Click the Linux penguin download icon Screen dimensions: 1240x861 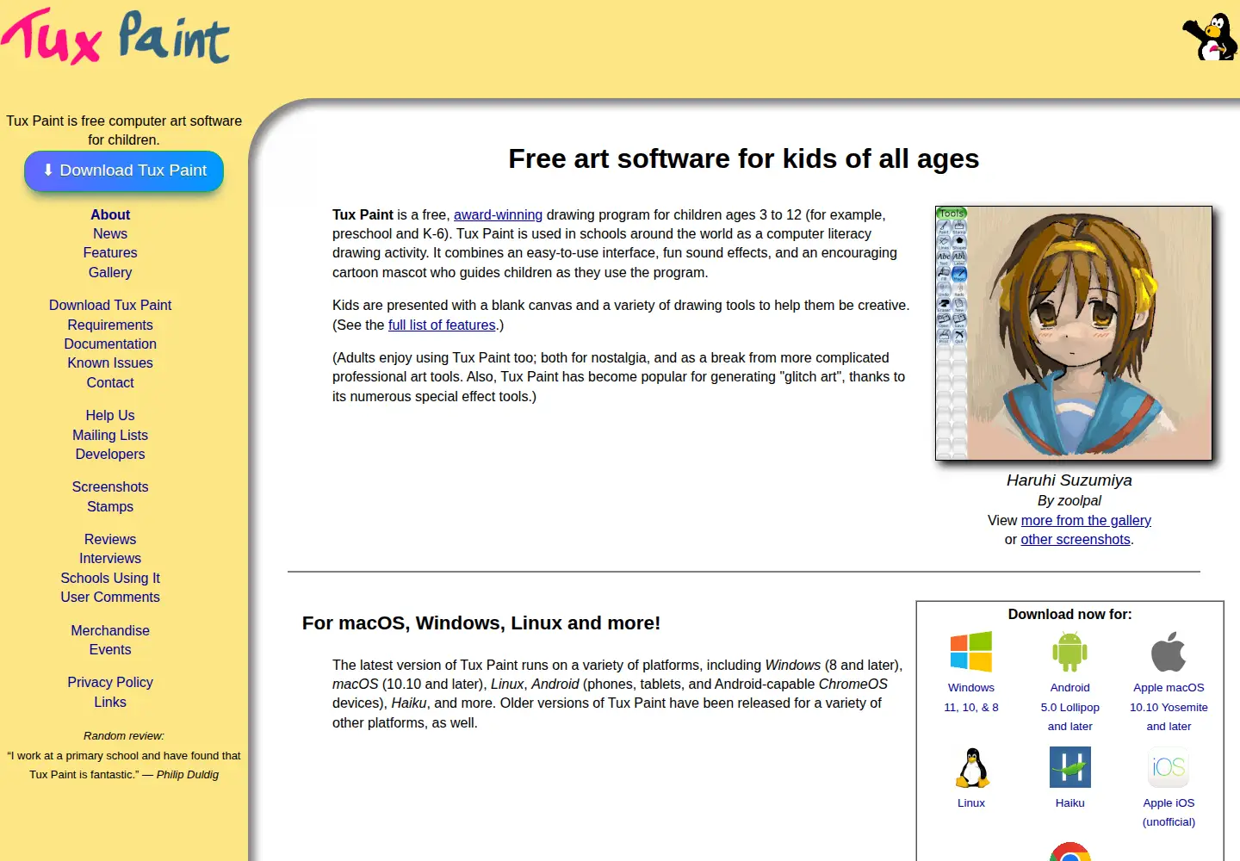[x=971, y=767]
